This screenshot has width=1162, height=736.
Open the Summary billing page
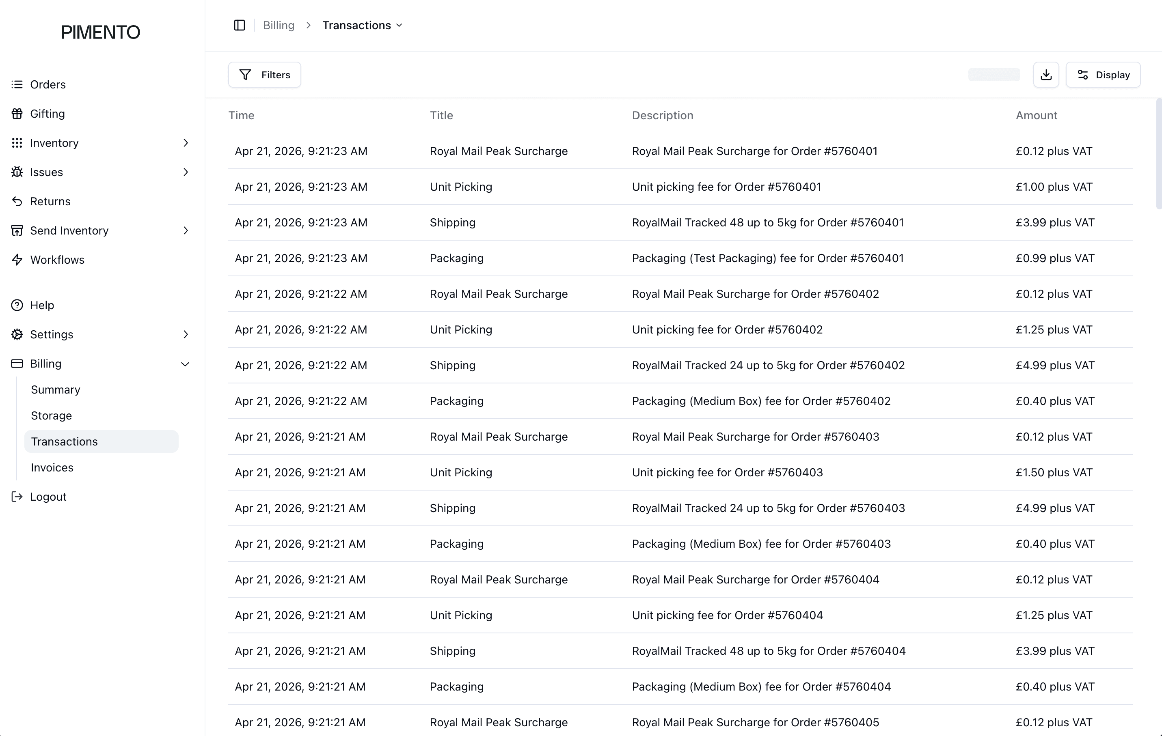pos(56,390)
